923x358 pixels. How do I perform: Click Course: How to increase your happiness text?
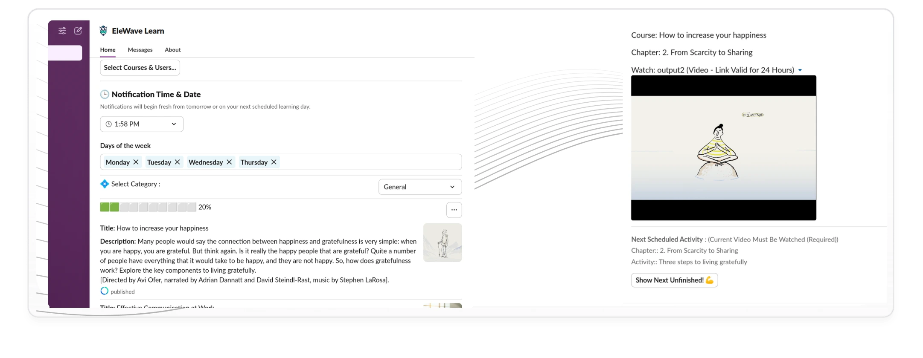(x=699, y=35)
